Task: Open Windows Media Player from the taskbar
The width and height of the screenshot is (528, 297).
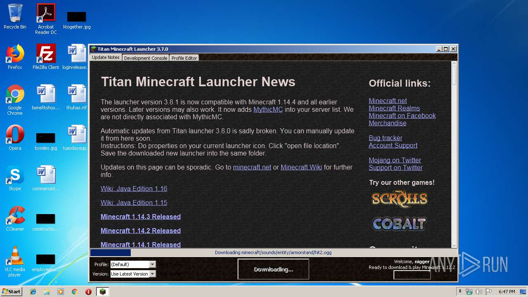Action: pyautogui.click(x=61, y=292)
